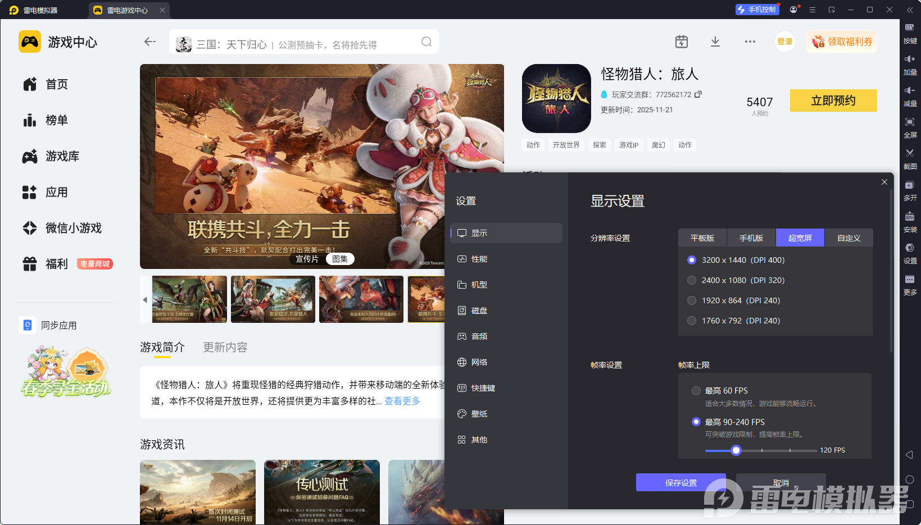Image resolution: width=921 pixels, height=525 pixels.
Task: Open 榜单 rankings in left navigation
Action: (x=46, y=120)
